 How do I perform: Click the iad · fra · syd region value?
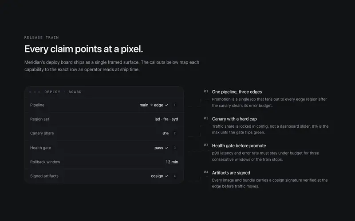pos(166,119)
